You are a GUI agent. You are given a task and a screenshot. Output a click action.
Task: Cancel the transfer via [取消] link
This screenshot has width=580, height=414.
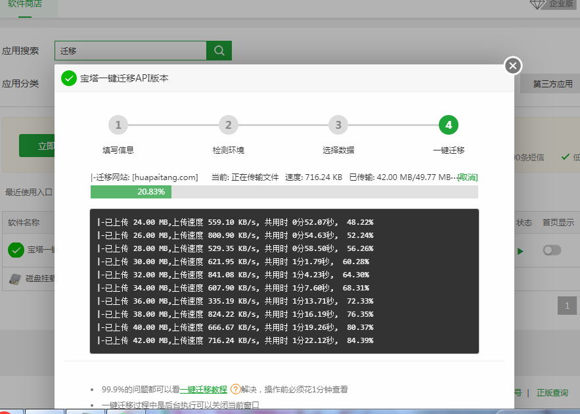coord(468,177)
